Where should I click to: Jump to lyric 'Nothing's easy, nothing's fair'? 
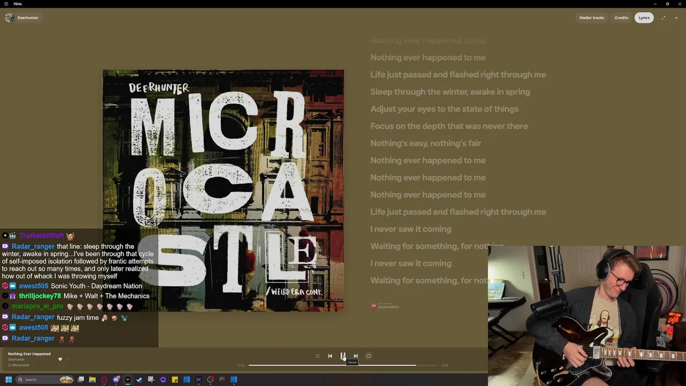426,143
